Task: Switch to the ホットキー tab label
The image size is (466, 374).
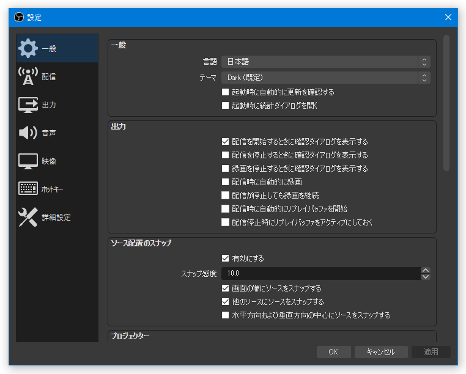Action: tap(53, 189)
